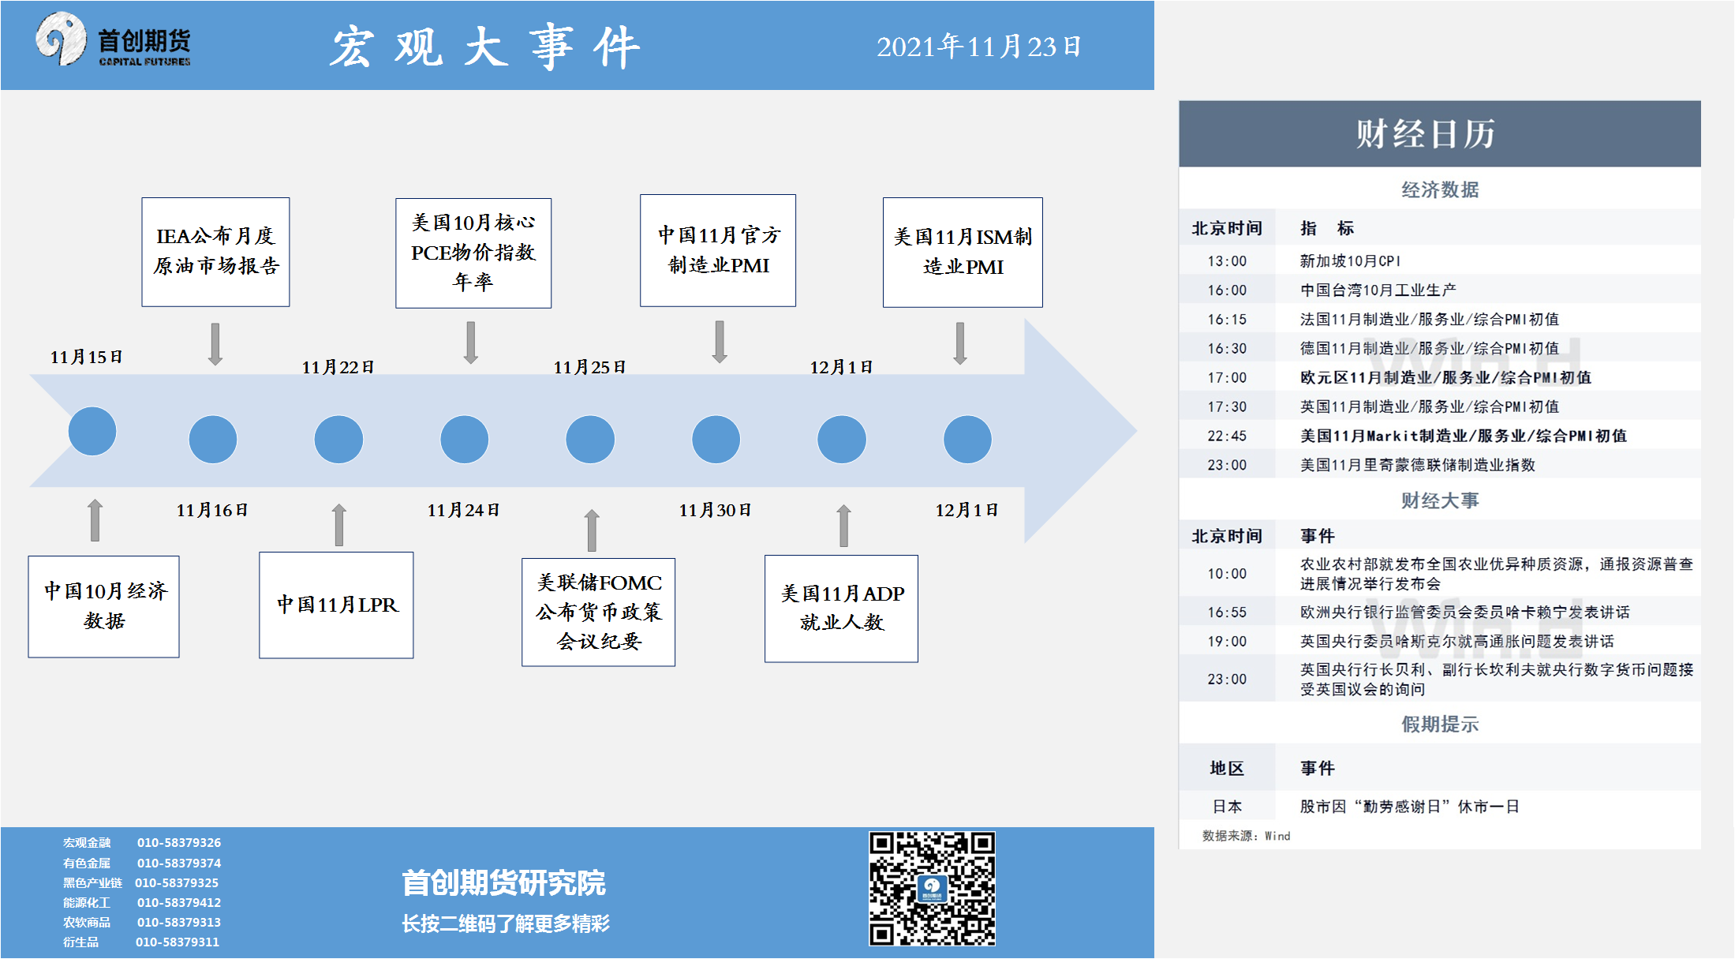The height and width of the screenshot is (959, 1735).
Task: Click the date 2021年11月23日 in the header
Action: click(979, 47)
